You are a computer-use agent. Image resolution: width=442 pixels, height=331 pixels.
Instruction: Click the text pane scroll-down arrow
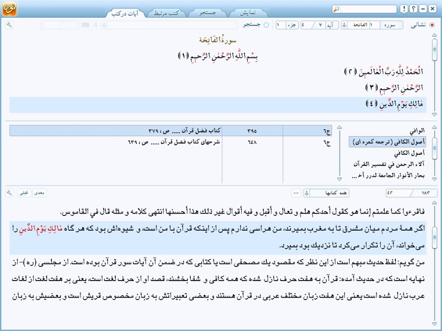point(434,324)
